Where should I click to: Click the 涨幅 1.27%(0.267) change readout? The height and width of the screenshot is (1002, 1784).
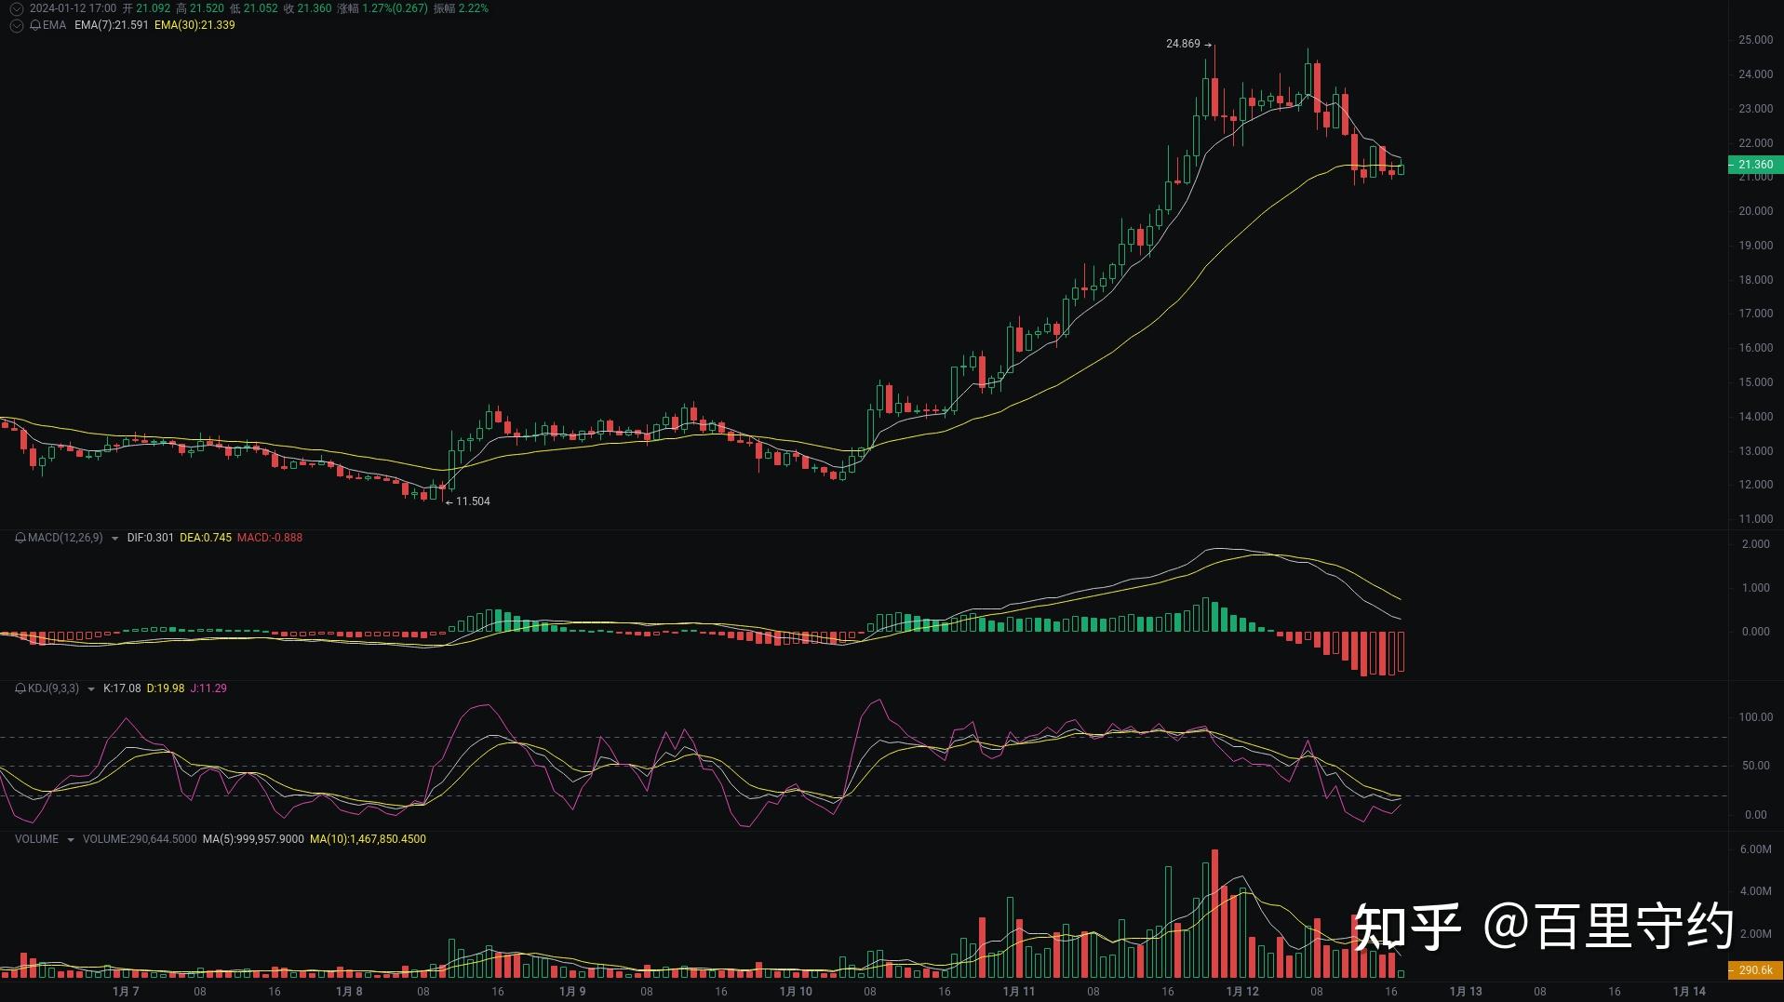[x=382, y=8]
